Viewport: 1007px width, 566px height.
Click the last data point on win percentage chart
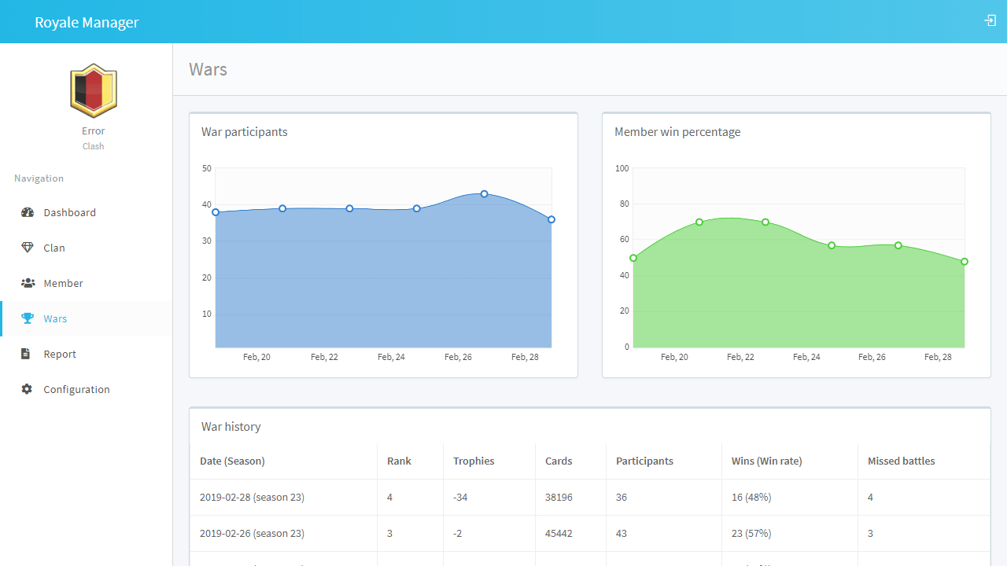click(x=964, y=262)
